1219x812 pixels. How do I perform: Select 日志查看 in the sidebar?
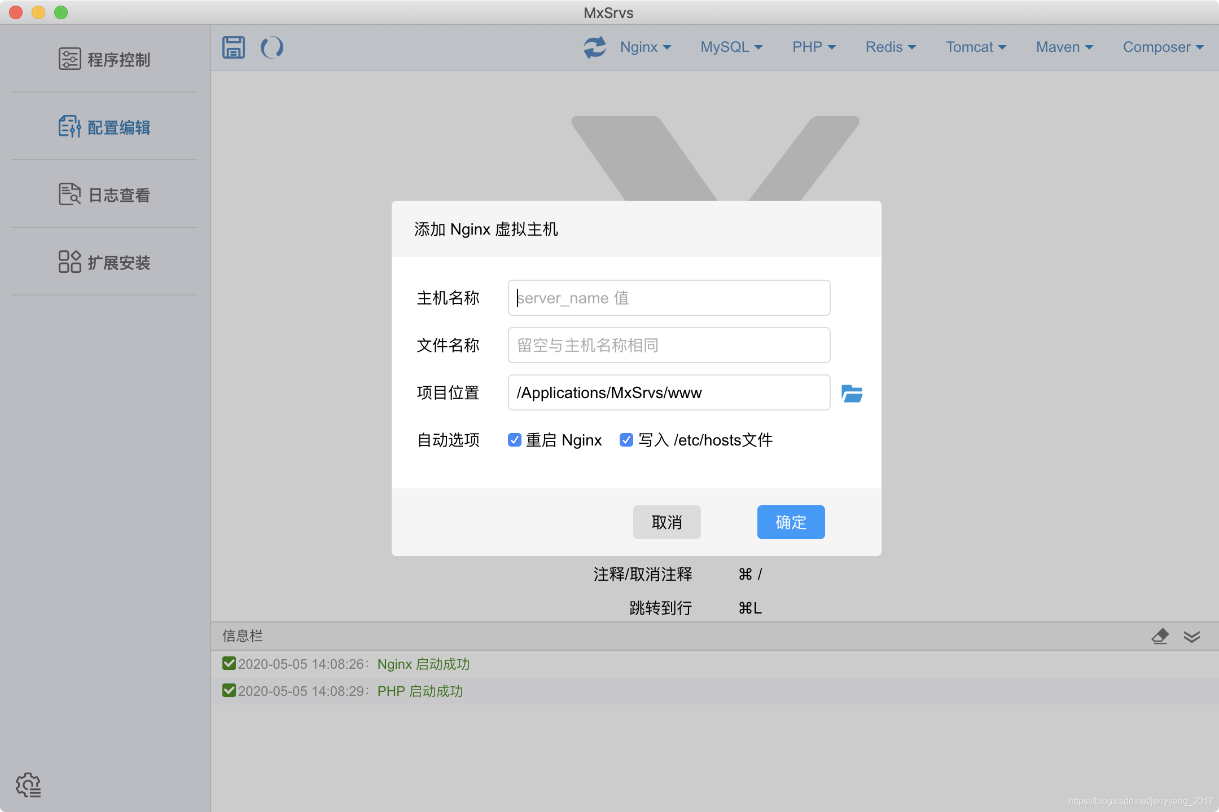point(104,194)
